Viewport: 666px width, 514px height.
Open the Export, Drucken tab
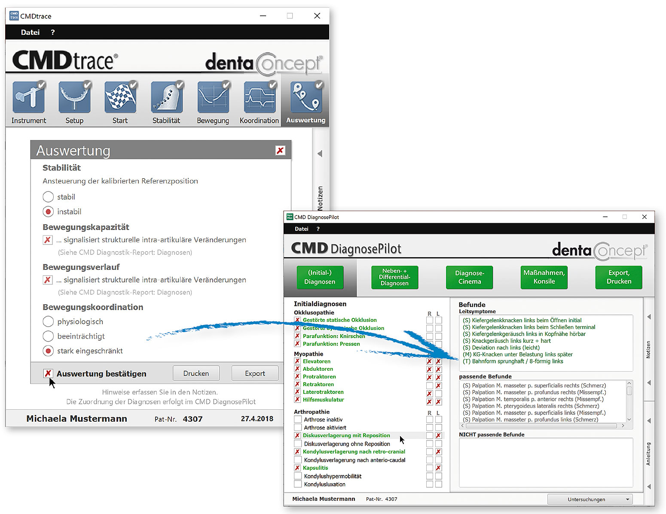click(619, 277)
